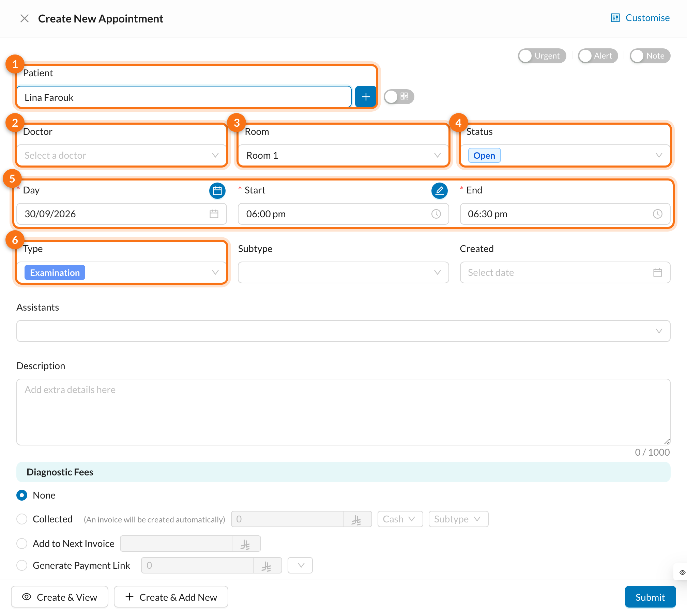The height and width of the screenshot is (613, 687).
Task: Turn on the Note toggle
Action: (x=650, y=56)
